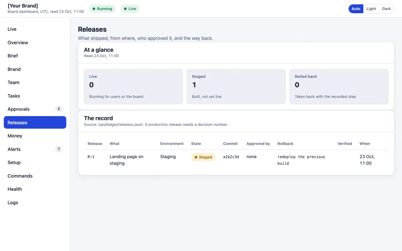Click 'The record' heading
402x251 pixels.
click(99, 118)
